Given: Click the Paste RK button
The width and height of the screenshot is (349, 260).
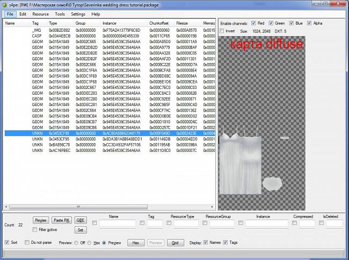Looking at the screenshot, I should pyautogui.click(x=61, y=220).
